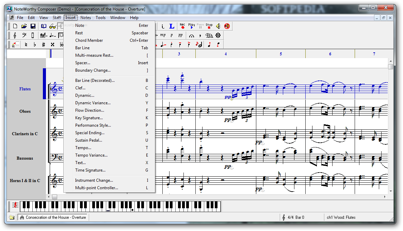The image size is (403, 231).
Task: Click the speaker sound icon
Action: 218,26
